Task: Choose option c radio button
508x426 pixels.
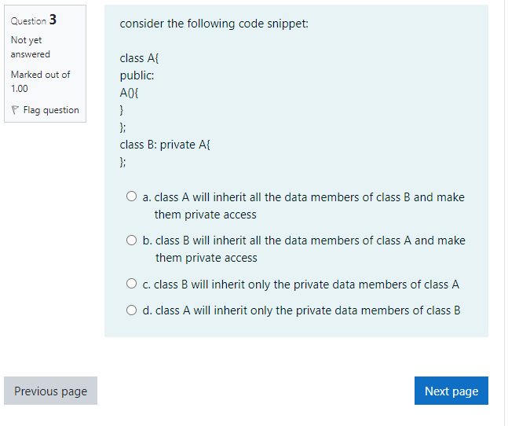Action: 133,285
